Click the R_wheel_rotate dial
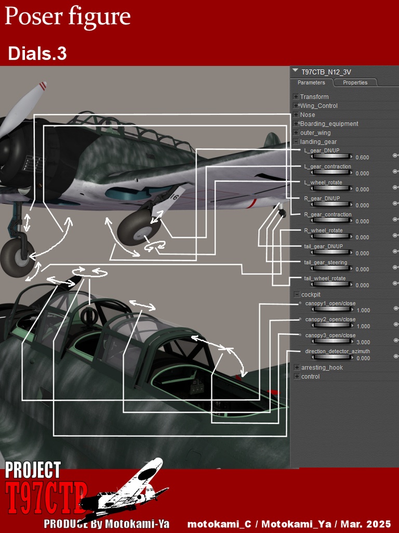The image size is (399, 533). [331, 236]
